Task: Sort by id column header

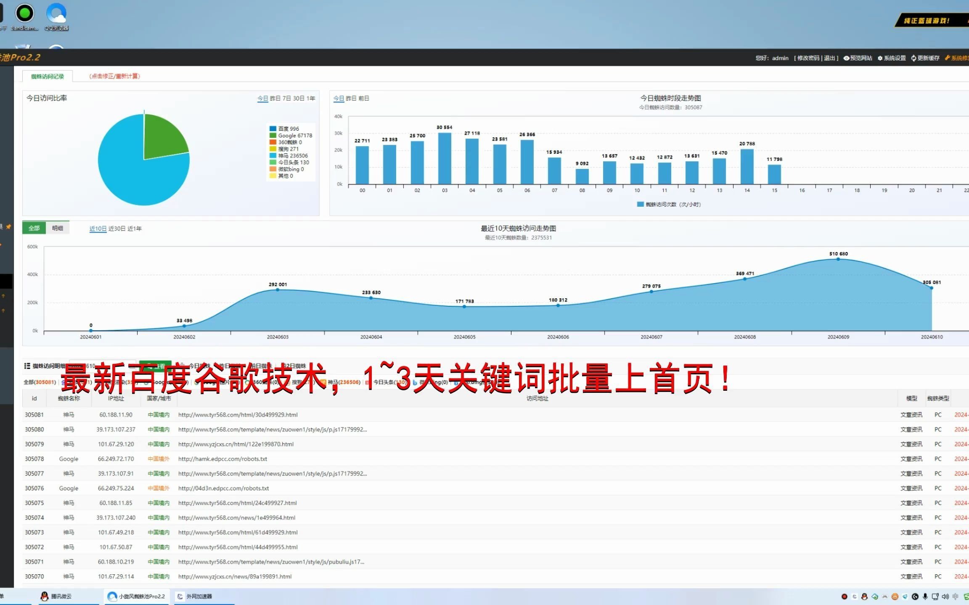Action: (34, 398)
